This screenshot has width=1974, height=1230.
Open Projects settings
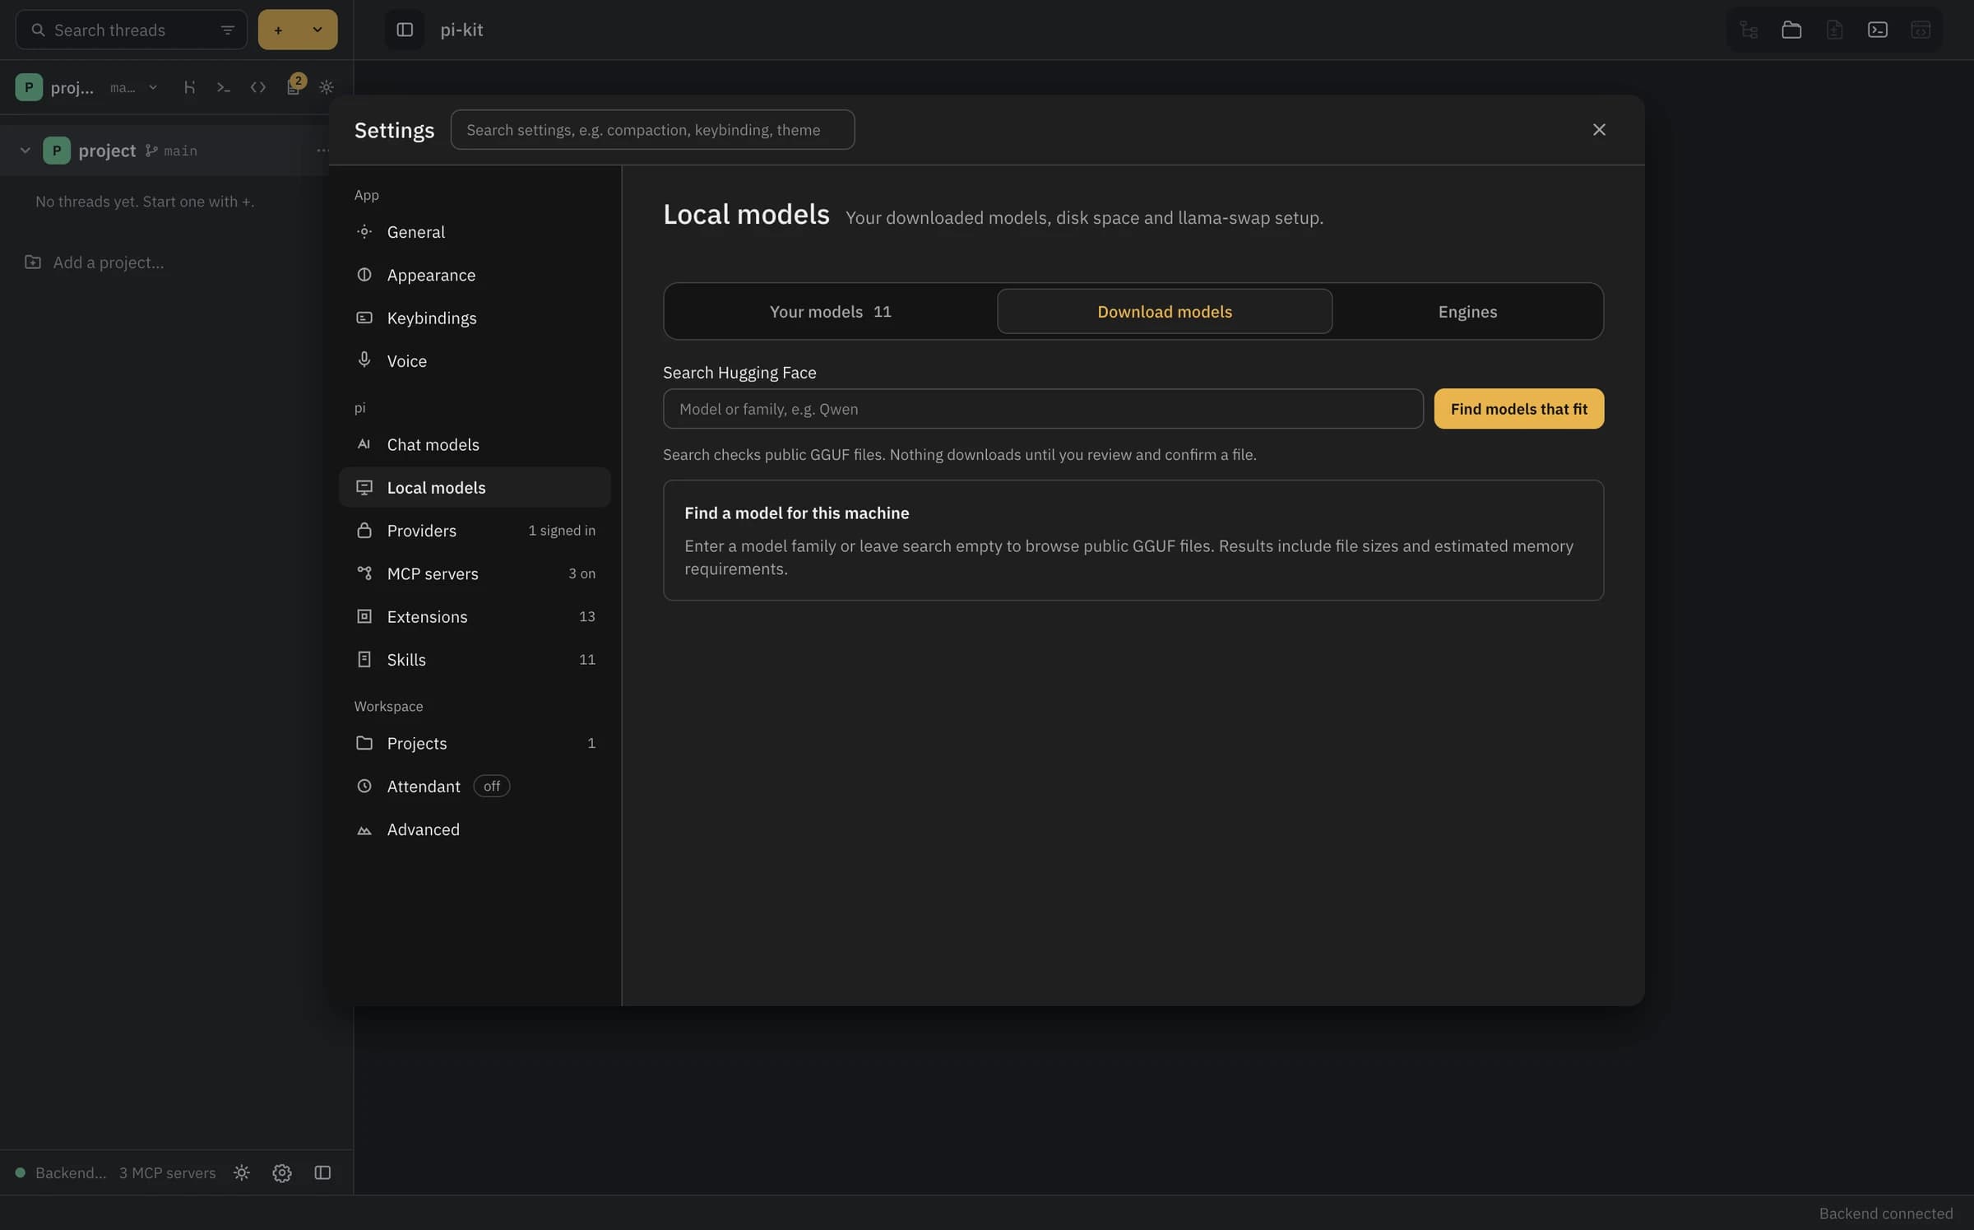475,744
